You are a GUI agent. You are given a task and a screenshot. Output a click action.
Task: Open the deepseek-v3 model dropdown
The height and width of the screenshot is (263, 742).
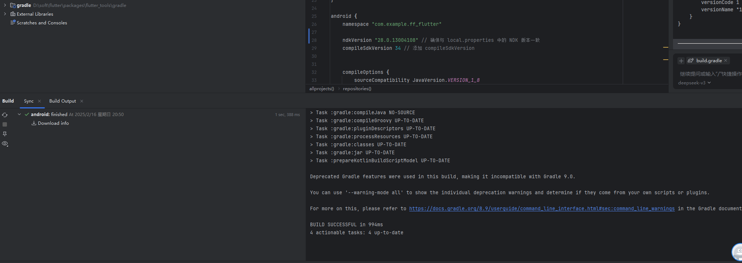click(x=694, y=83)
